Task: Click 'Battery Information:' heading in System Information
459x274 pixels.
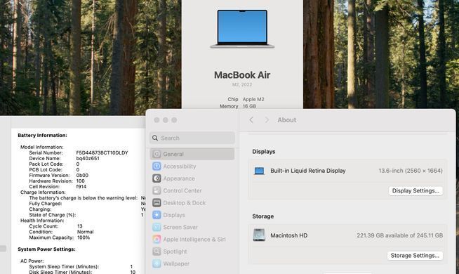Action: pos(42,136)
